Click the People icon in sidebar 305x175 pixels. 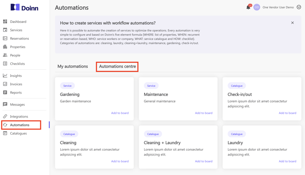[x=5, y=55]
